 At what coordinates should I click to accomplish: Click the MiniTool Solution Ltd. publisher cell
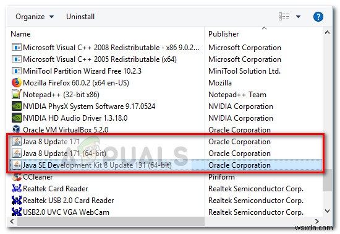coord(244,71)
